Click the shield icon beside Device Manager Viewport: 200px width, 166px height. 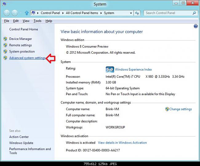tap(5, 39)
